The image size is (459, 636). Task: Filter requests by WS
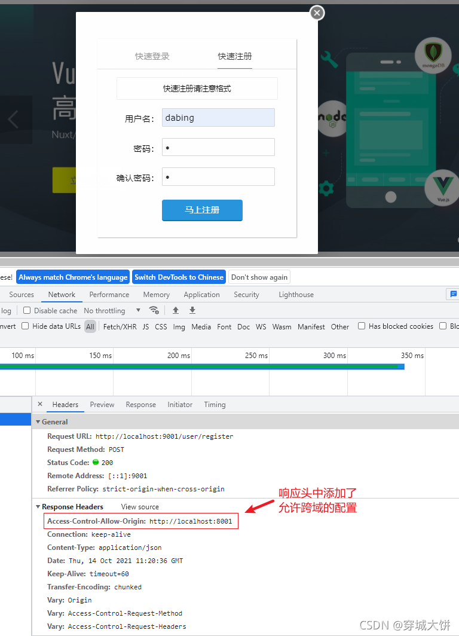(261, 326)
